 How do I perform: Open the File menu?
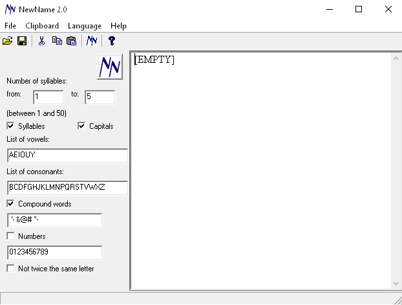tap(10, 26)
